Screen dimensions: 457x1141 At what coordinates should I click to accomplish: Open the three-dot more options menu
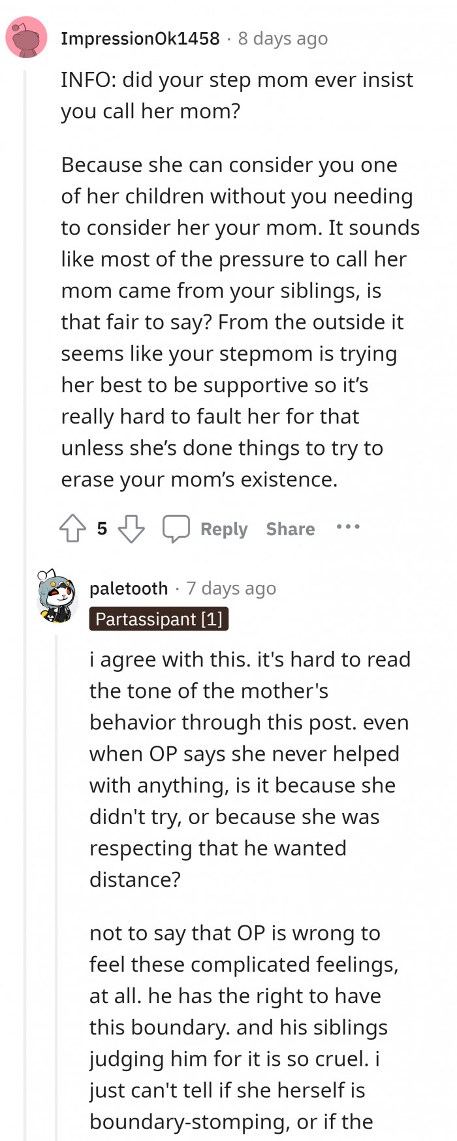(x=348, y=527)
